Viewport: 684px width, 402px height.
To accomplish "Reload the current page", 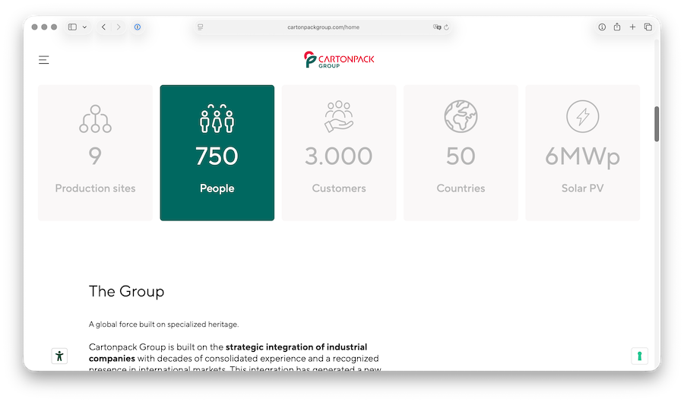I will [446, 27].
